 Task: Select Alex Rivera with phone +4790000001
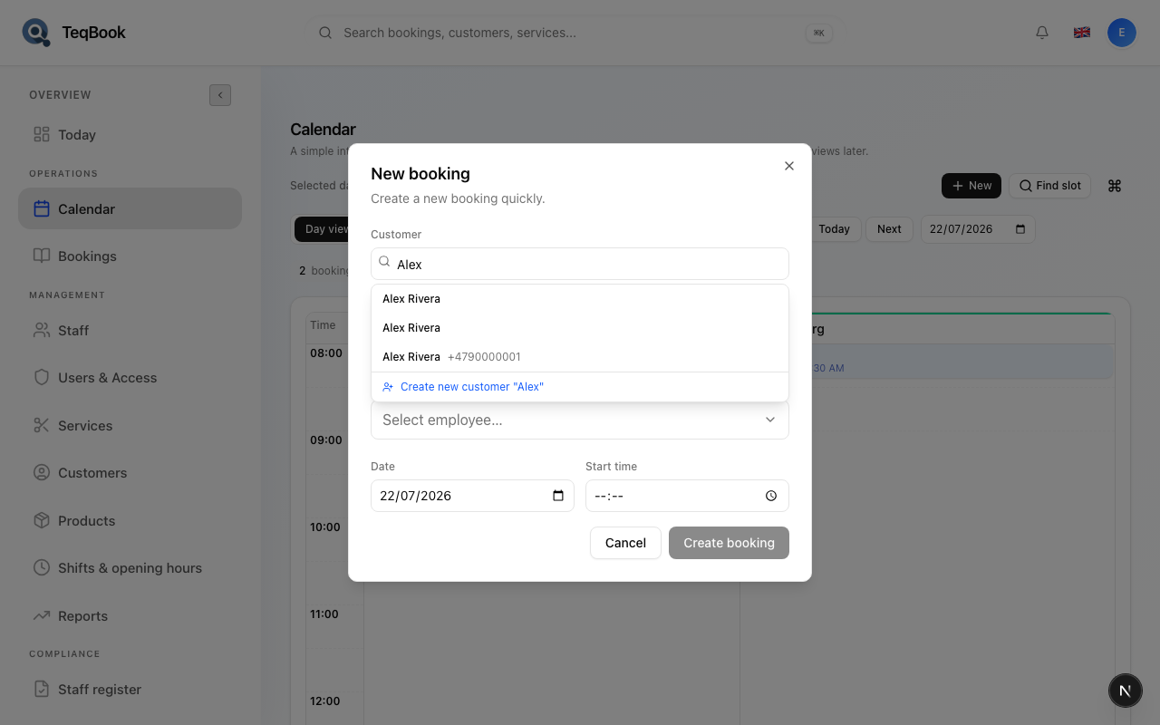580,357
